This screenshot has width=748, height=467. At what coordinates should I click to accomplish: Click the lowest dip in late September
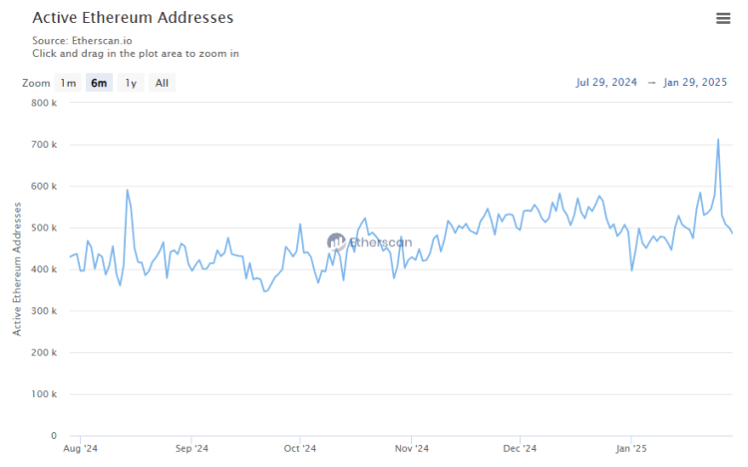point(264,291)
